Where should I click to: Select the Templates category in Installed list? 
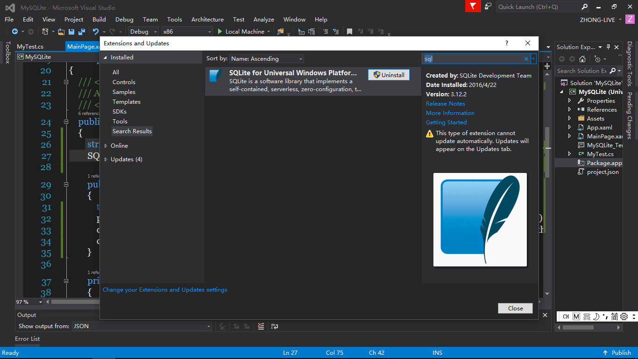126,102
